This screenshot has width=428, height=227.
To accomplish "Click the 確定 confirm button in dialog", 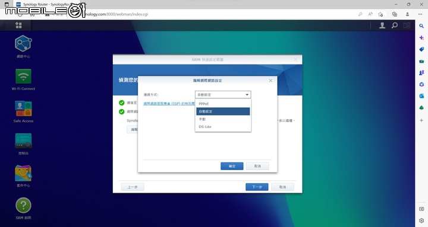I will 232,166.
